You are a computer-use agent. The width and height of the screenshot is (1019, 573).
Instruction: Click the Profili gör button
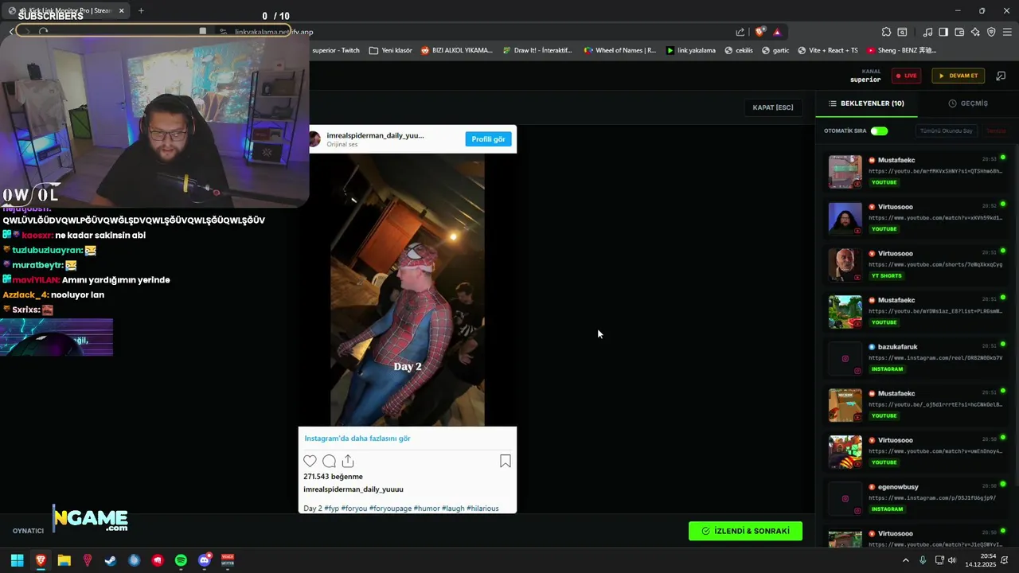[488, 139]
